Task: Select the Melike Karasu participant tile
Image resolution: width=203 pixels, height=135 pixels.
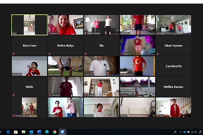Action: [x=173, y=87]
